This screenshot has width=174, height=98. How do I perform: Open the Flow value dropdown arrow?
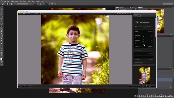[49, 4]
